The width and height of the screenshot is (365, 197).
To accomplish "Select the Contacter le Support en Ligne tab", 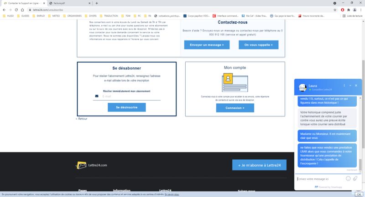I will pos(23,3).
